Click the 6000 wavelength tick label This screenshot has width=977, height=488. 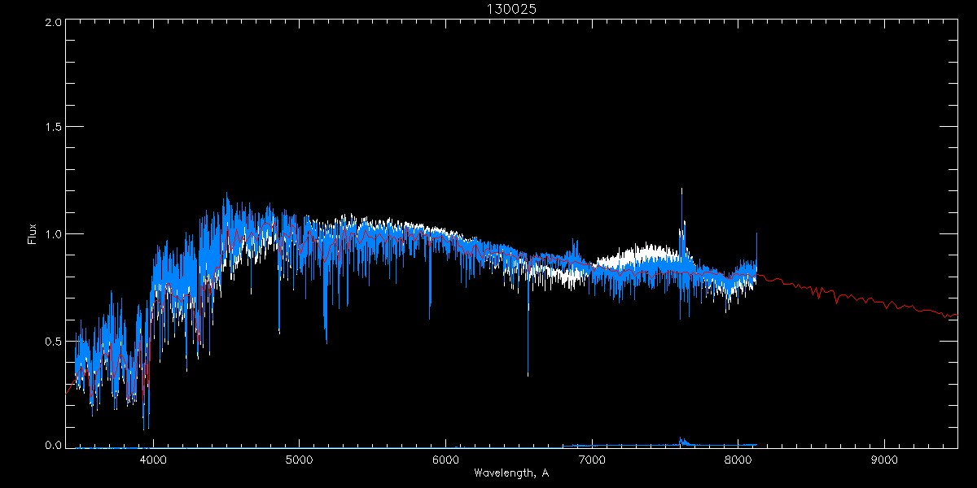(x=445, y=460)
